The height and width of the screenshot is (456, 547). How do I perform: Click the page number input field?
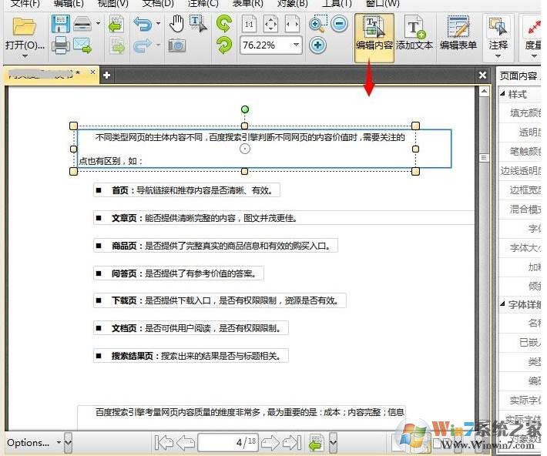click(228, 442)
